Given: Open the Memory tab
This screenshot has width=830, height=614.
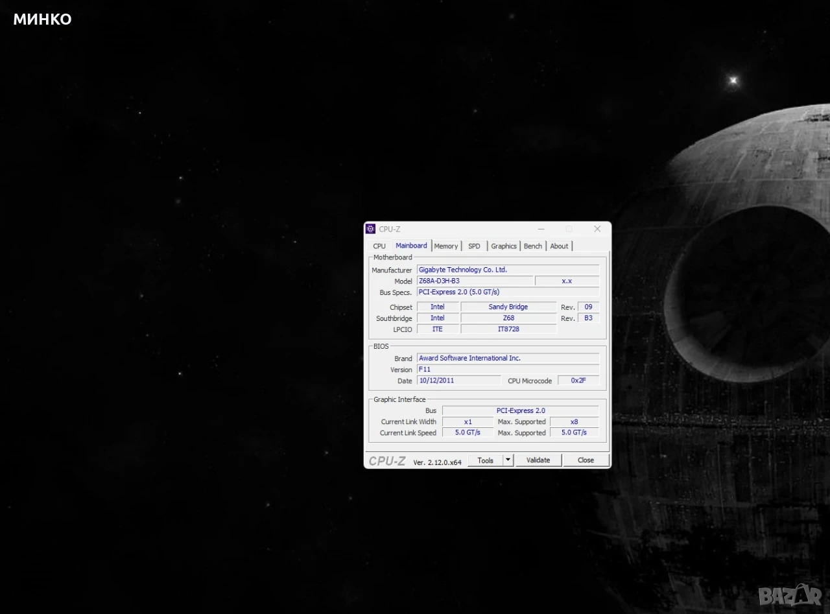Looking at the screenshot, I should (446, 246).
